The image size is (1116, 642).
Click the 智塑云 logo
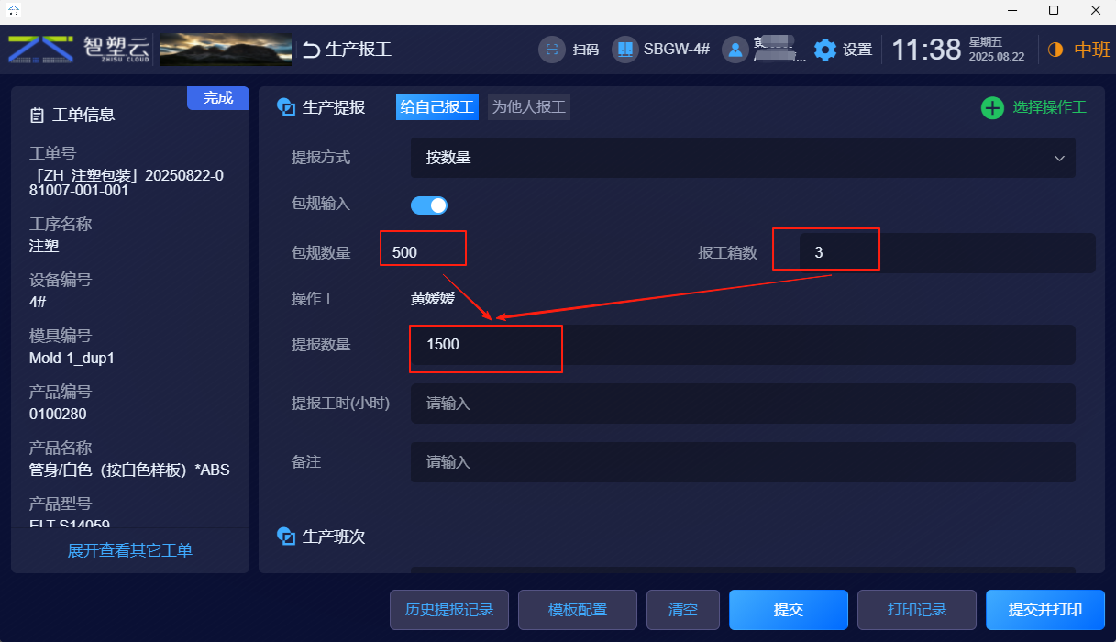click(x=80, y=49)
